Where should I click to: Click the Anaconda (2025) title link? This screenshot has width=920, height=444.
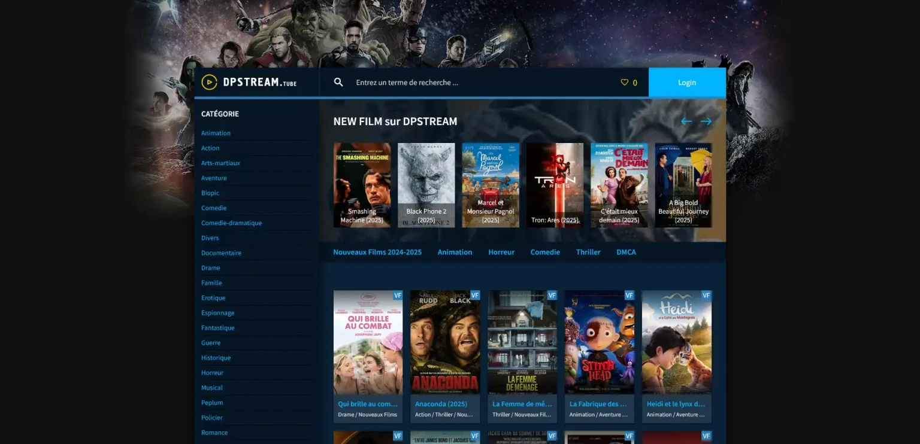tap(441, 404)
